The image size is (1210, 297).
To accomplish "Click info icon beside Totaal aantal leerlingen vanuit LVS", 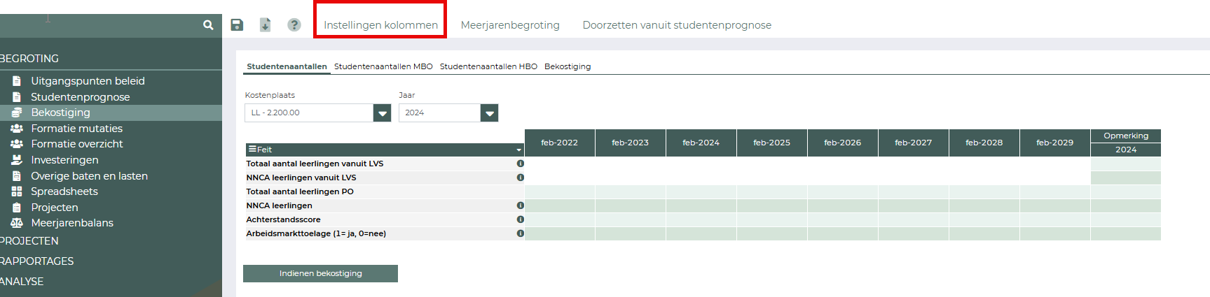I will [x=521, y=164].
